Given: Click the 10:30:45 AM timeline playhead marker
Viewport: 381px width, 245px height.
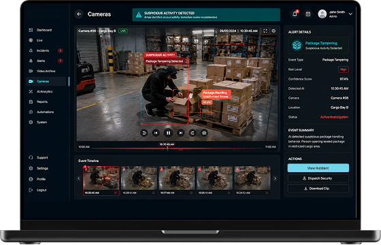Looking at the screenshot, I should (x=167, y=144).
